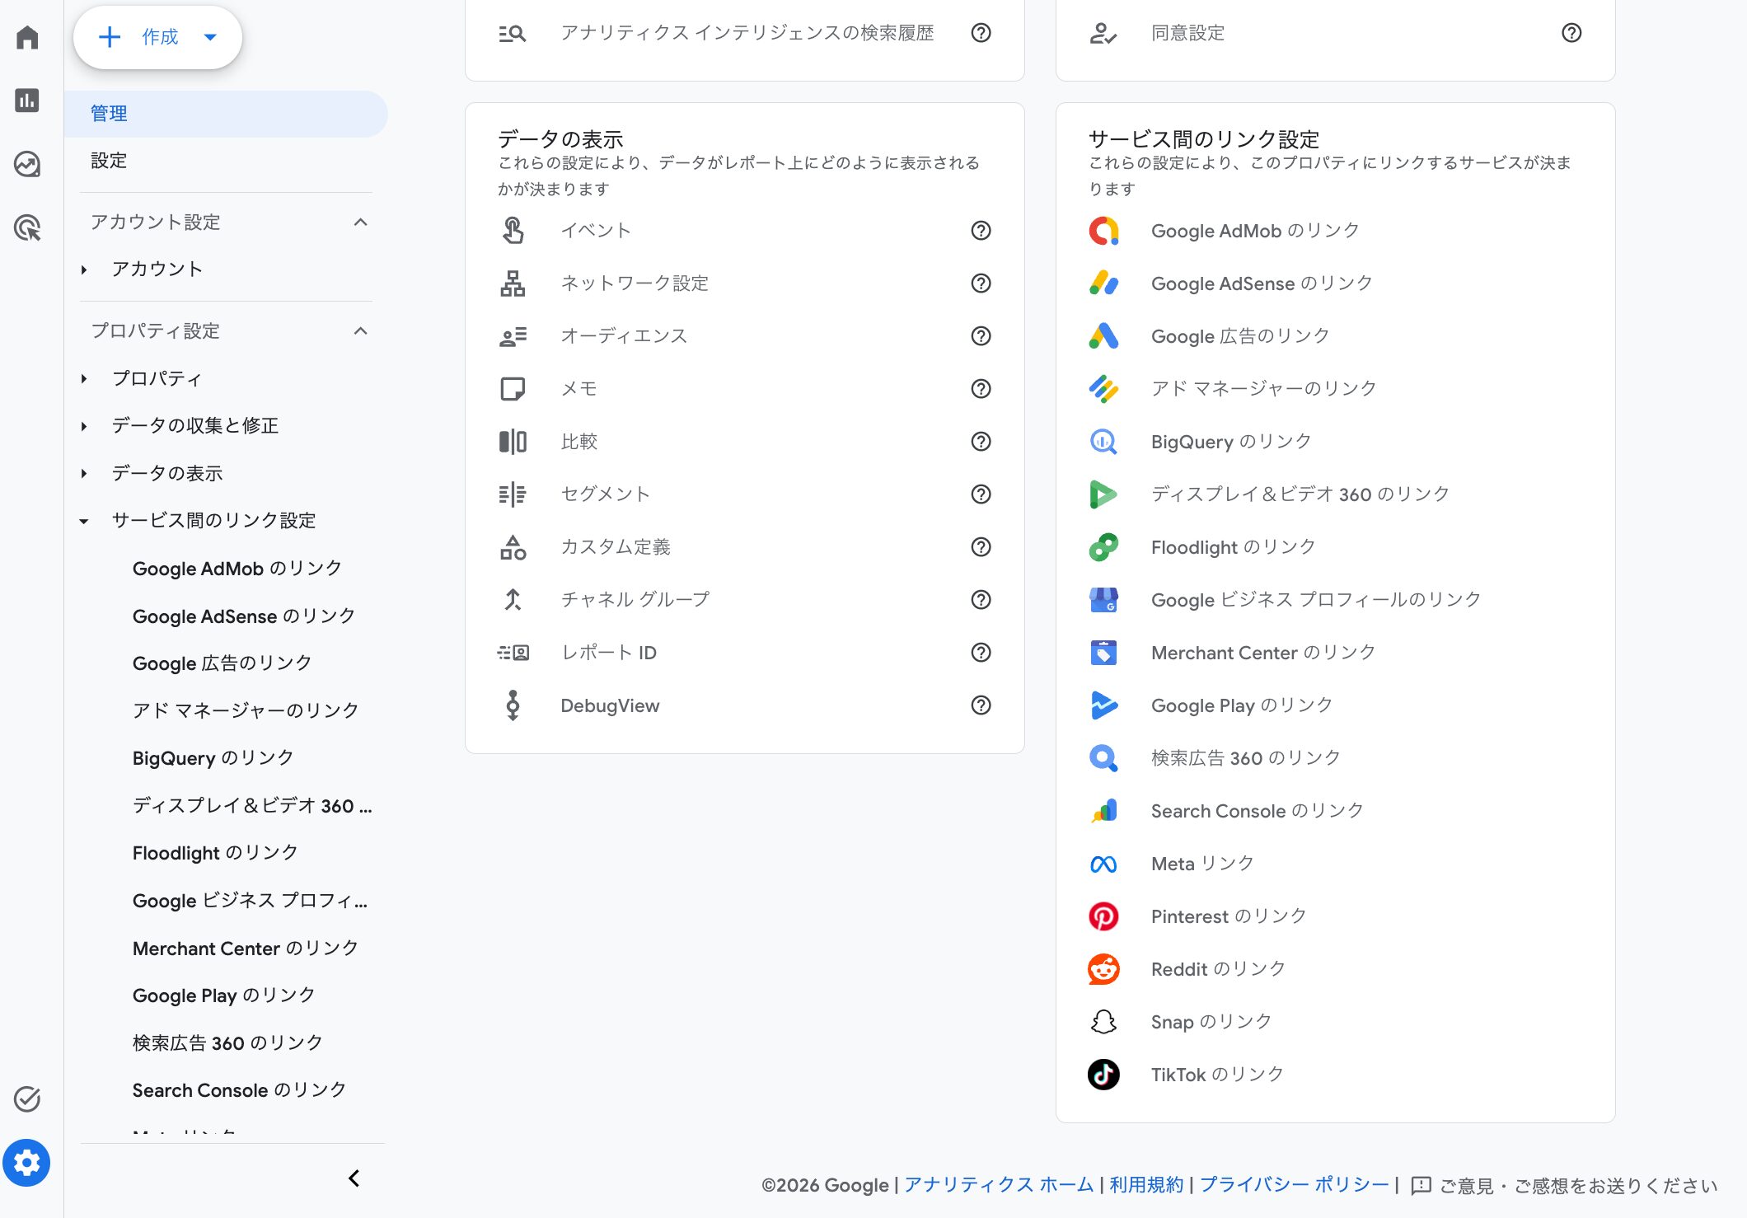This screenshot has height=1218, width=1747.
Task: Open the プライバシー ポリシー footer link
Action: click(1294, 1185)
